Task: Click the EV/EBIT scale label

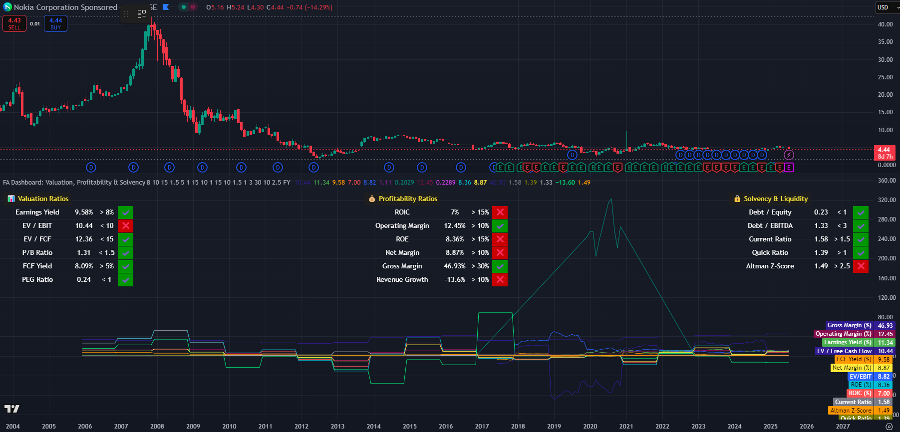Action: (x=861, y=376)
